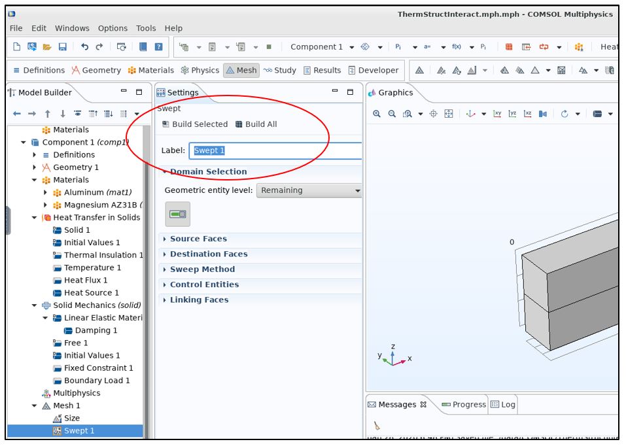626x446 pixels.
Task: Expand the Aluminum (mat1) node
Action: click(x=45, y=192)
